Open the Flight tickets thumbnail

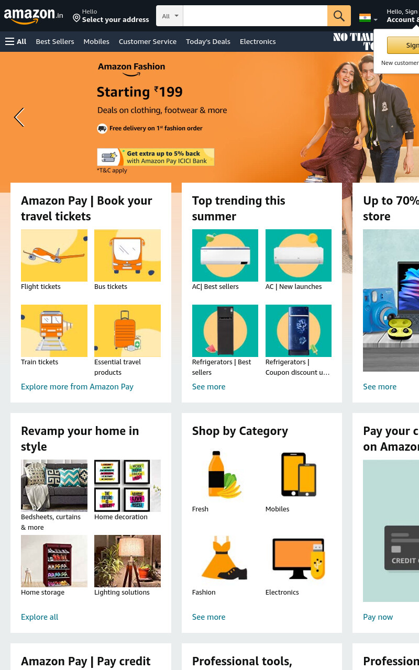coord(54,255)
